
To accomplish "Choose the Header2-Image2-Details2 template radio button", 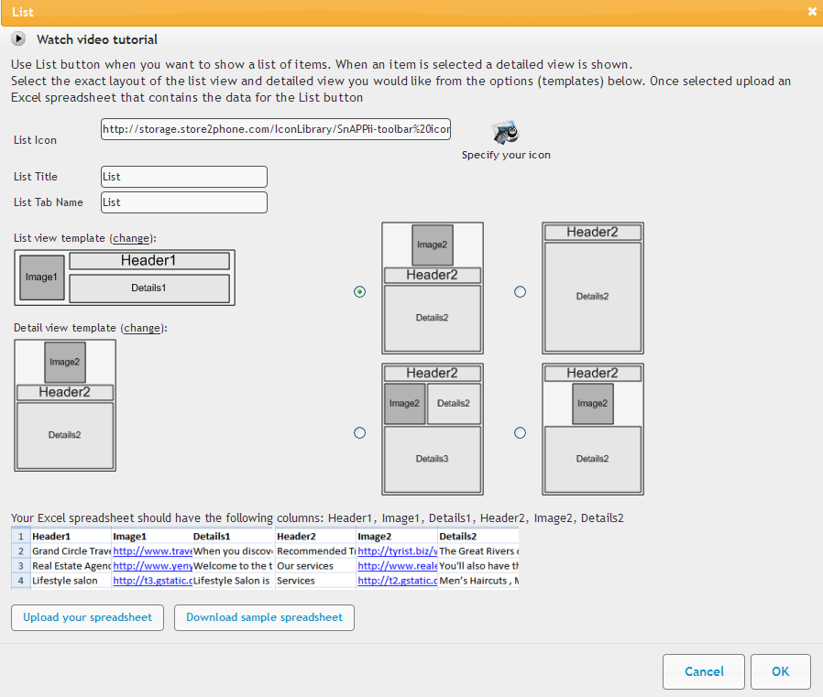I will [x=521, y=432].
